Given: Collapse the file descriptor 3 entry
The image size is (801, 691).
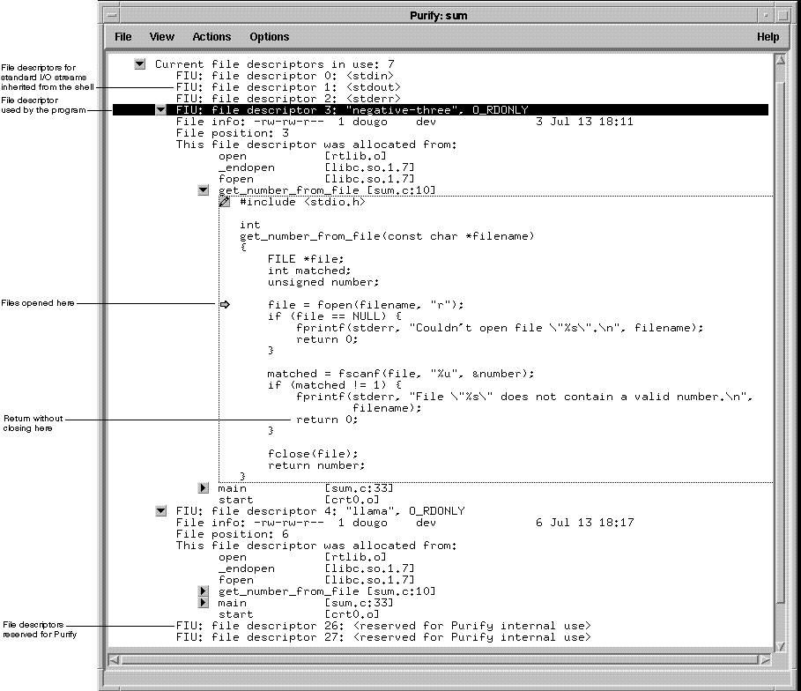Looking at the screenshot, I should pos(160,110).
